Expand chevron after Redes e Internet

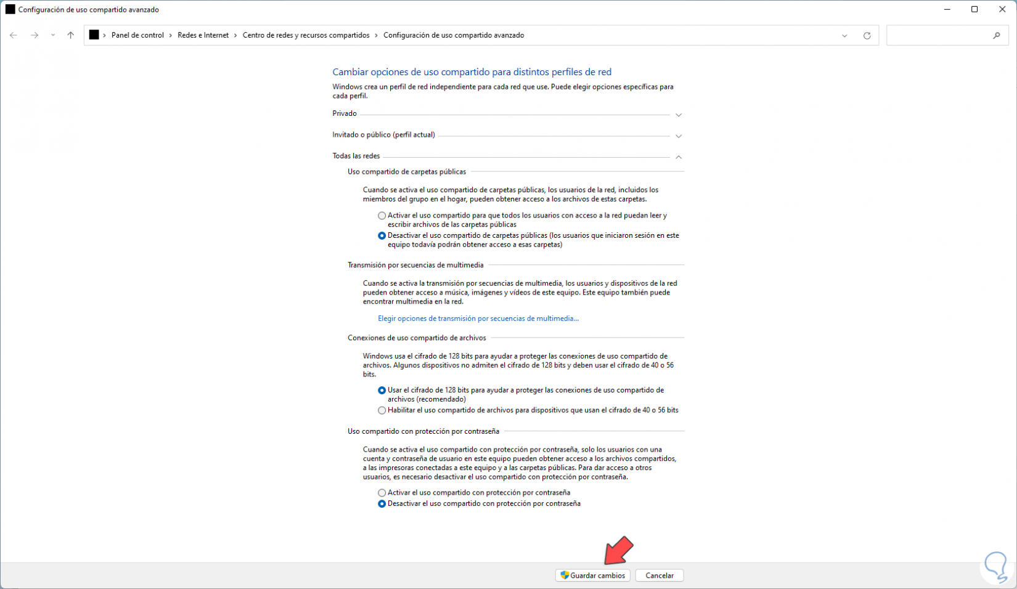(x=235, y=35)
